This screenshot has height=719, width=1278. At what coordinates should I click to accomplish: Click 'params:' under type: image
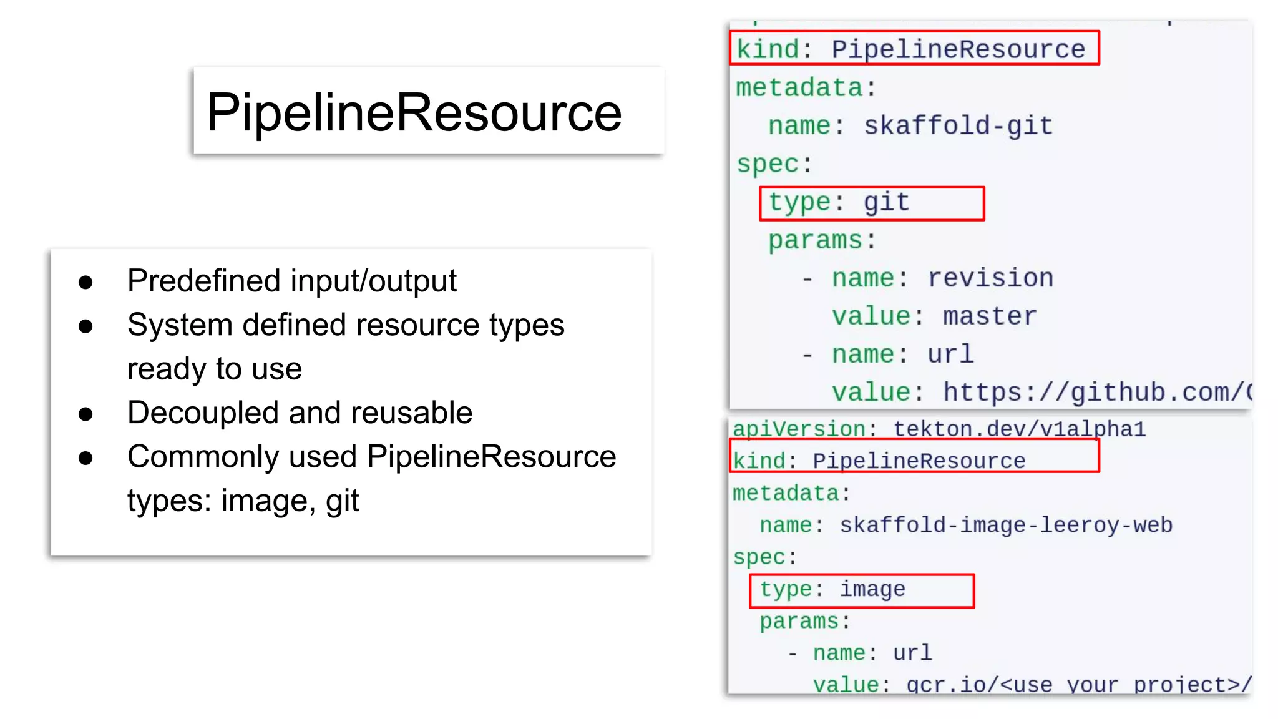point(805,621)
